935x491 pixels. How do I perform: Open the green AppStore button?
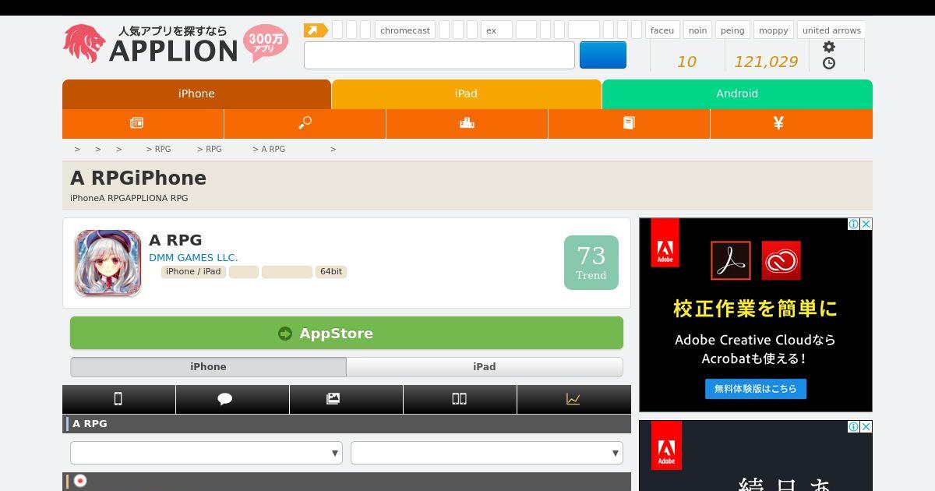347,333
